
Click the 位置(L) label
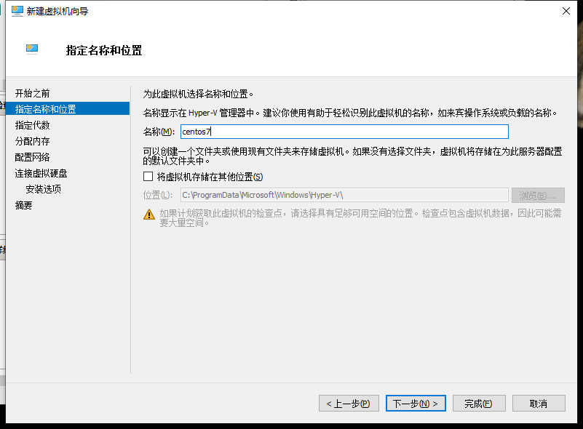[x=158, y=195]
